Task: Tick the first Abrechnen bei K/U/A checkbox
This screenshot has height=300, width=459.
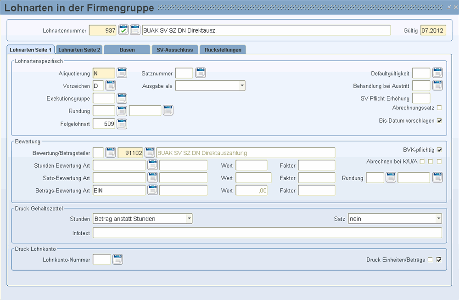Action: pyautogui.click(x=422, y=161)
